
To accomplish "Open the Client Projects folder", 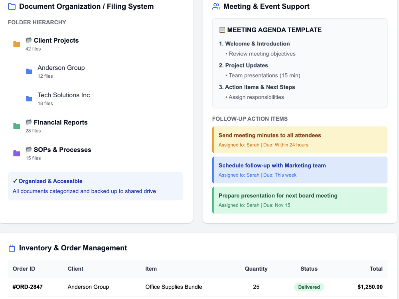I will click(x=56, y=40).
